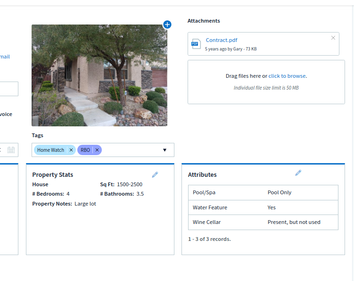Click the Property Stats heading
Viewport: 354px width, 281px height.
pyautogui.click(x=53, y=174)
